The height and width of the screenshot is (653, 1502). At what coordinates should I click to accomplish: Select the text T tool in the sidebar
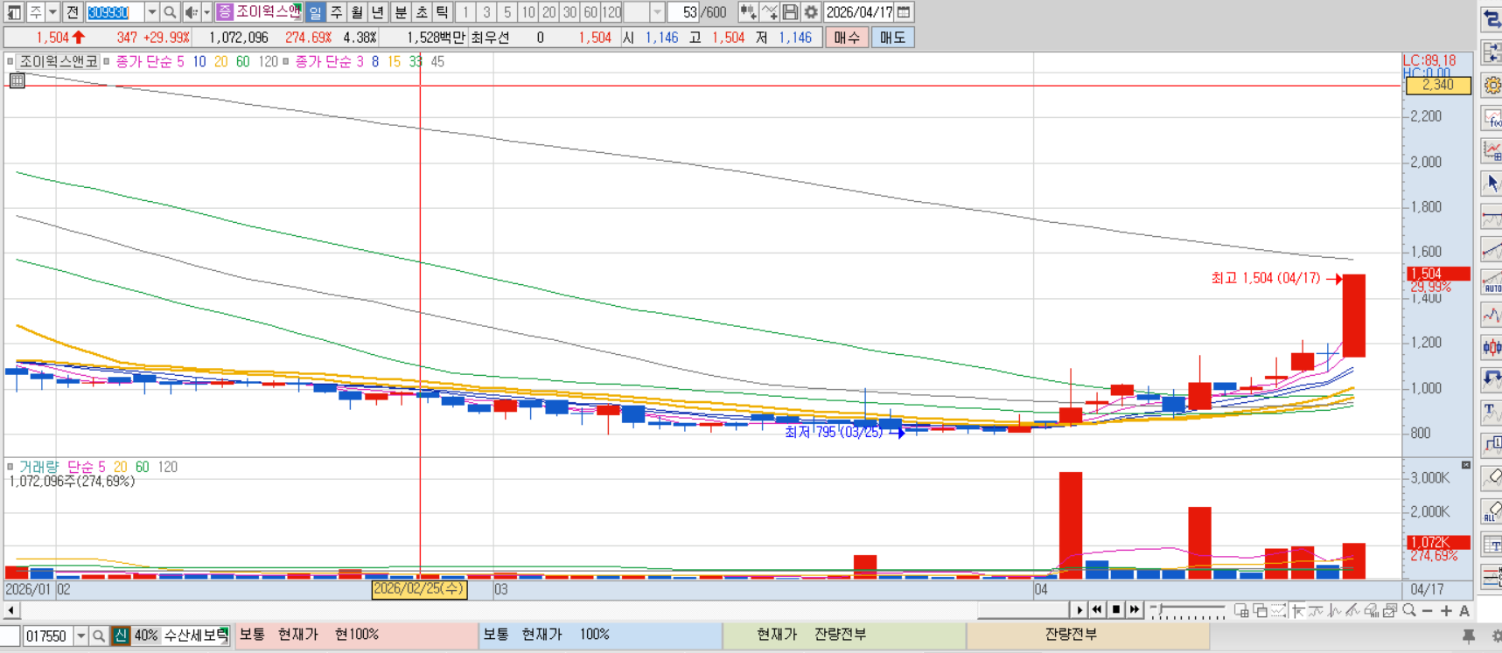click(x=1492, y=412)
